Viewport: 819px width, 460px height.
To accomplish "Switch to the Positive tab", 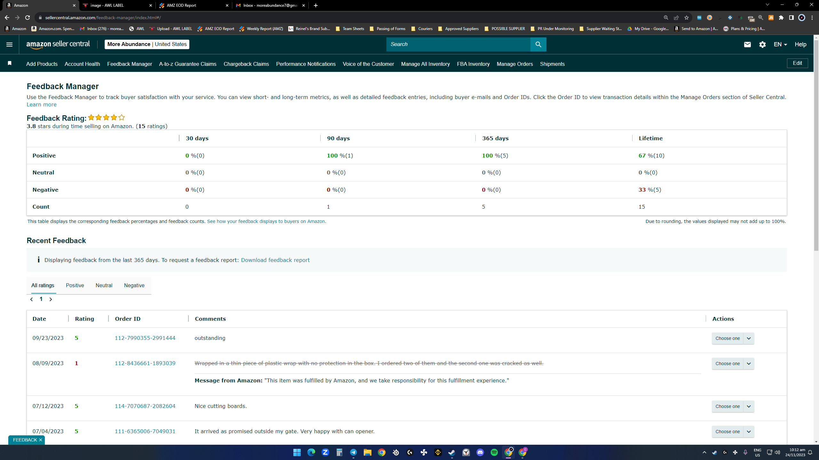I will 75,285.
